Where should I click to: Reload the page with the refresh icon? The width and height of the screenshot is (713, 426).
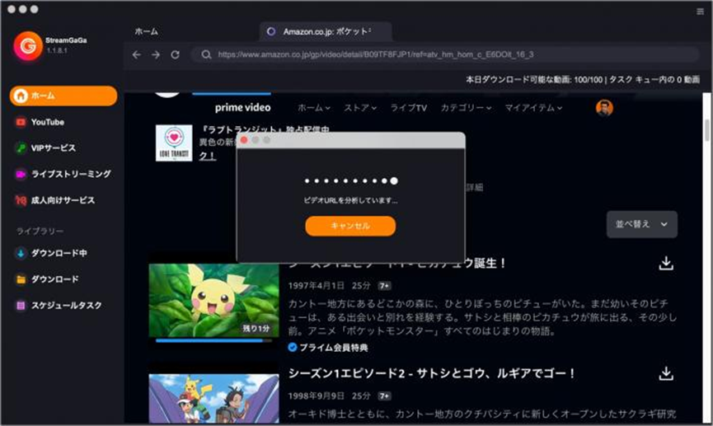pyautogui.click(x=175, y=54)
